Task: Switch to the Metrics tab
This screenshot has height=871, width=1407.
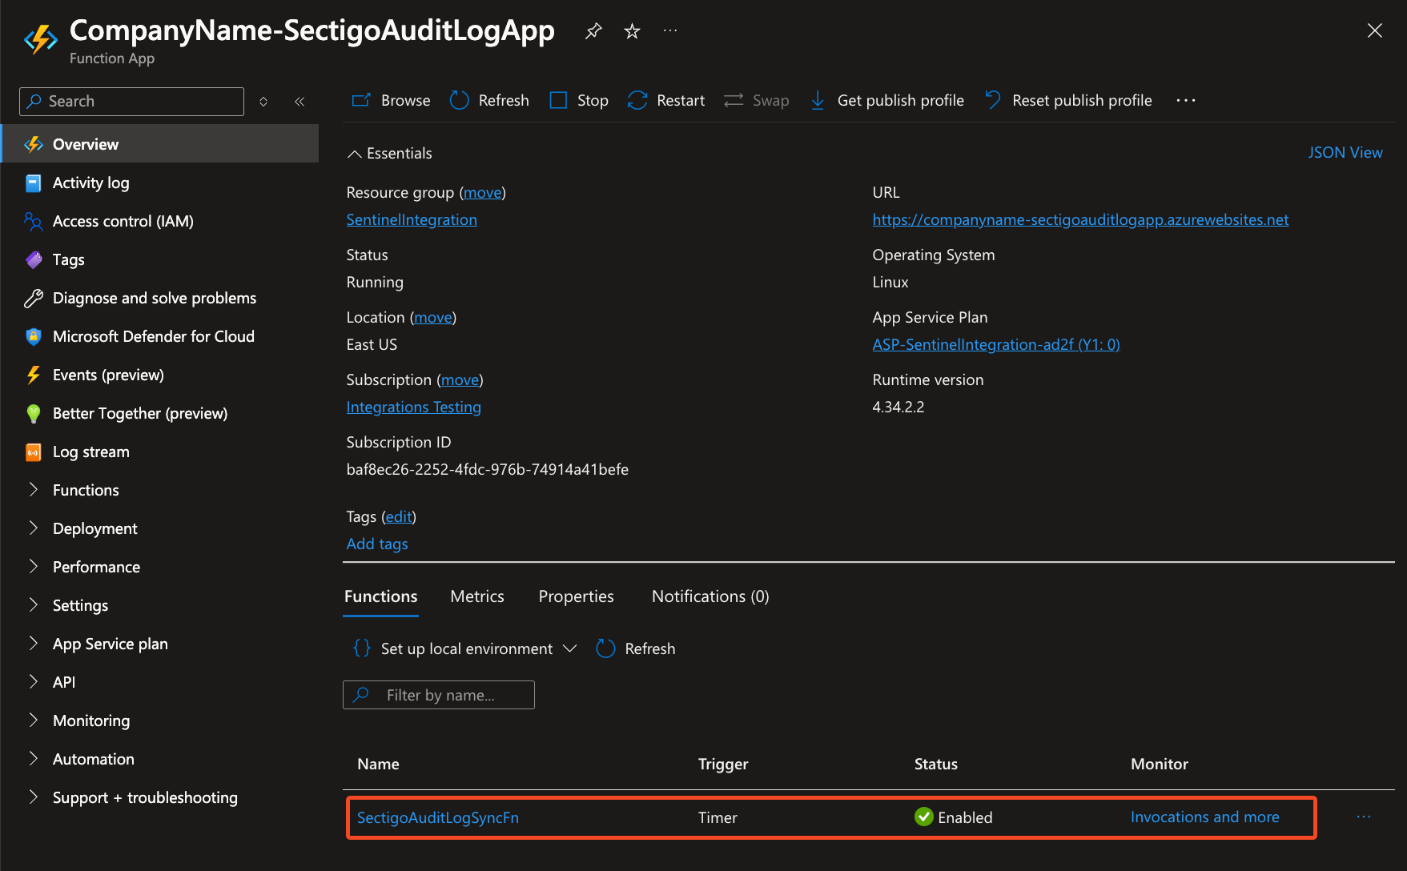Action: [x=477, y=596]
